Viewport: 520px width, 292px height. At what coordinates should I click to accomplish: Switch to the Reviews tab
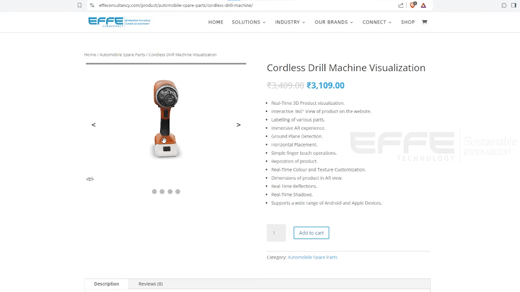(150, 284)
